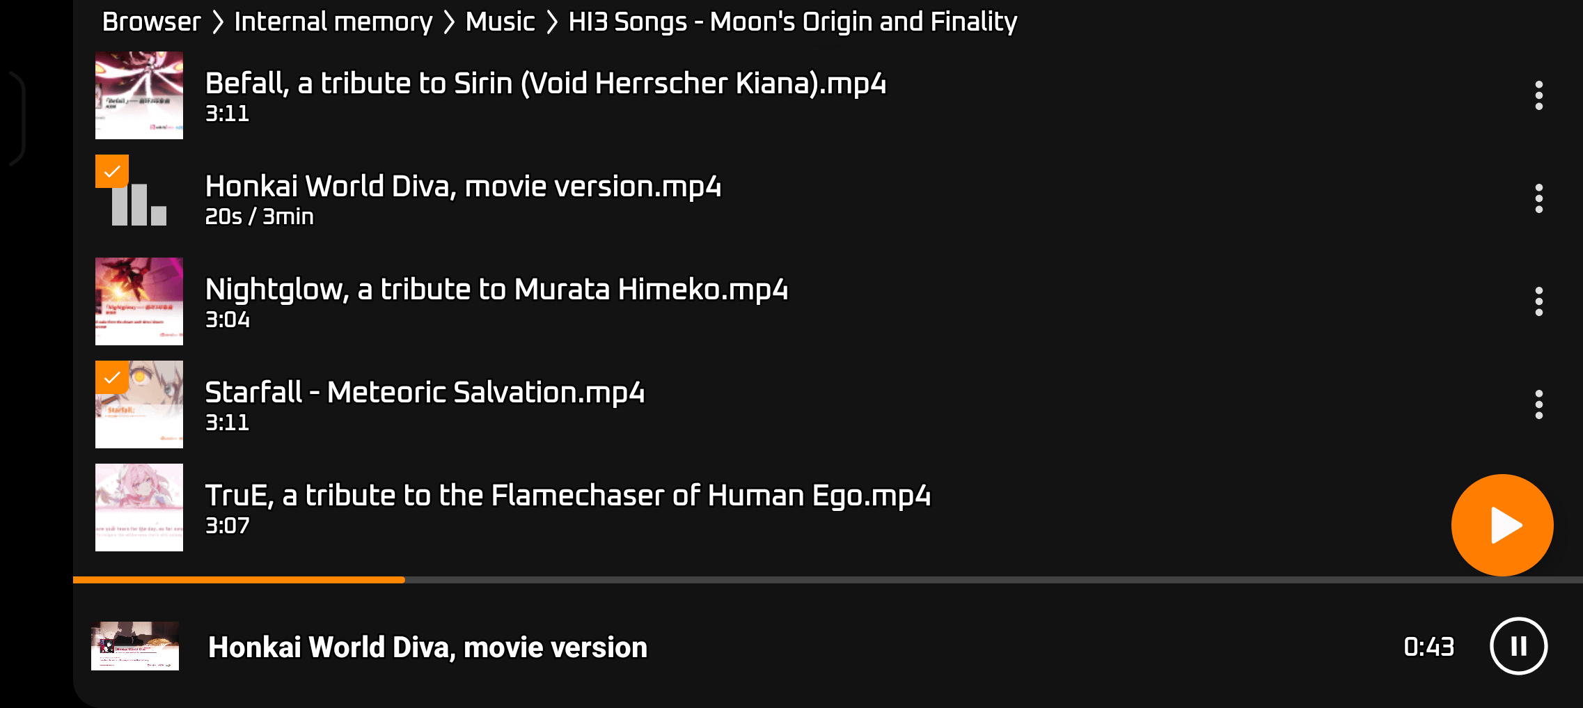Open three-dot menu for Starfall video
The height and width of the screenshot is (708, 1583).
click(1538, 404)
